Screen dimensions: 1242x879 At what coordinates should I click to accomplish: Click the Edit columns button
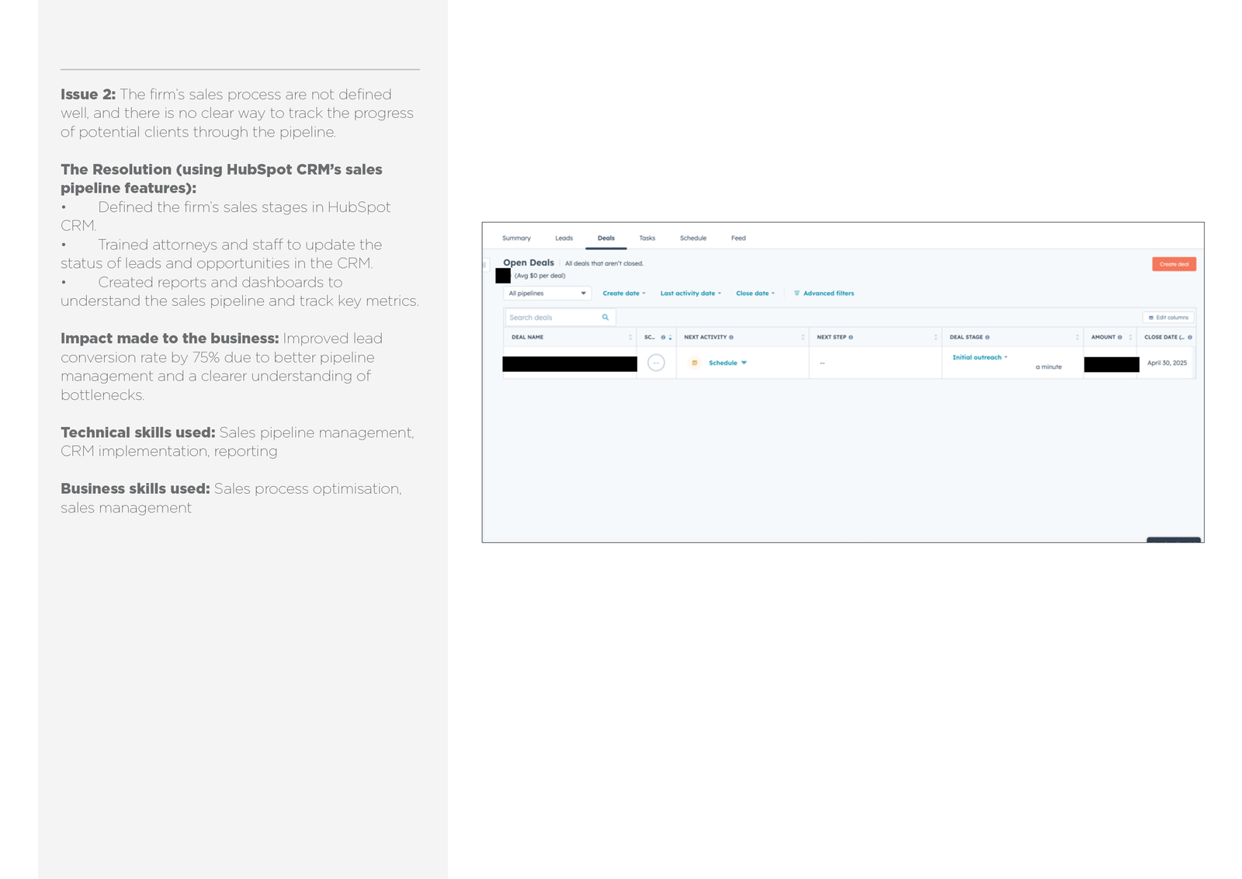[1168, 318]
